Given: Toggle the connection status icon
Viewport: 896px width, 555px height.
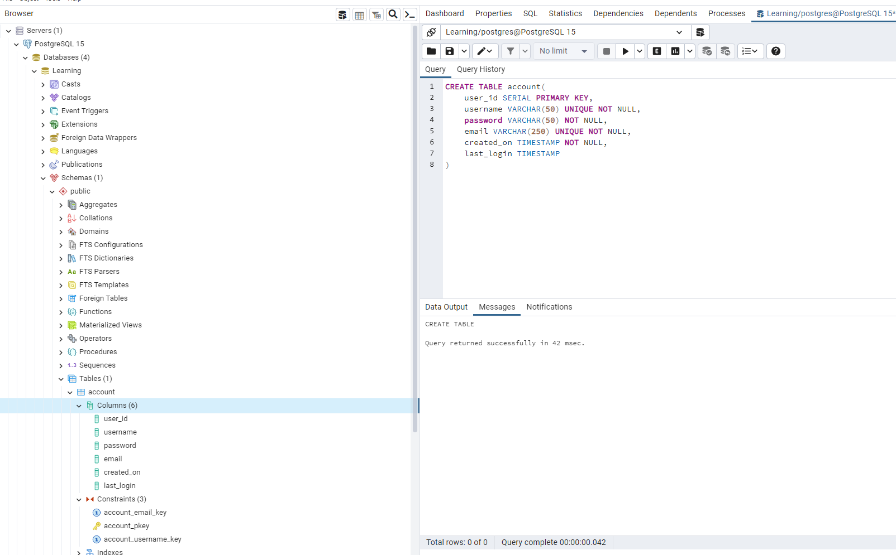Looking at the screenshot, I should [x=431, y=32].
